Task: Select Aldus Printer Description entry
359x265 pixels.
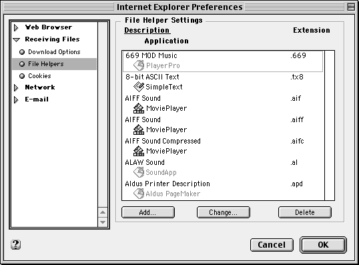Action: point(223,189)
